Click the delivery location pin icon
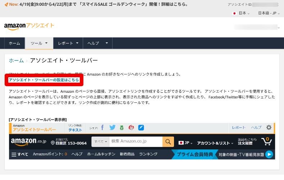 pos(53,143)
